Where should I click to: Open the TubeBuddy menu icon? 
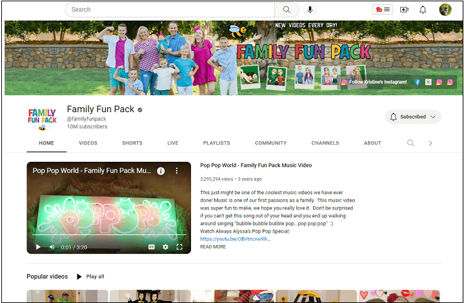pos(382,10)
